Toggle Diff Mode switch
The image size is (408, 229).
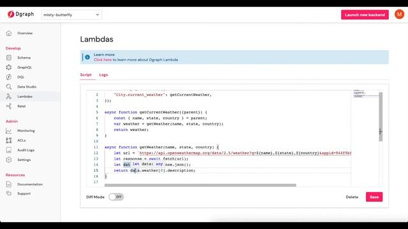(x=116, y=197)
